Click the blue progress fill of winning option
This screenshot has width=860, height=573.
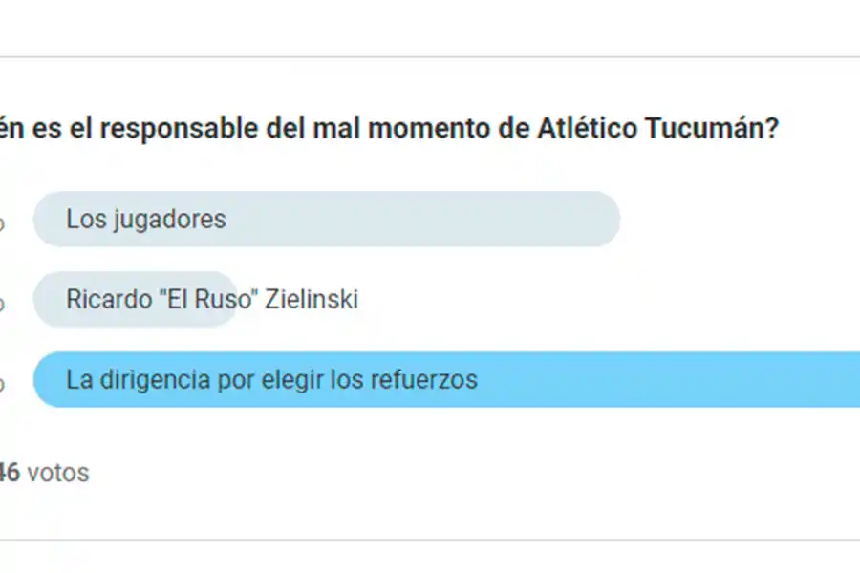click(x=573, y=379)
